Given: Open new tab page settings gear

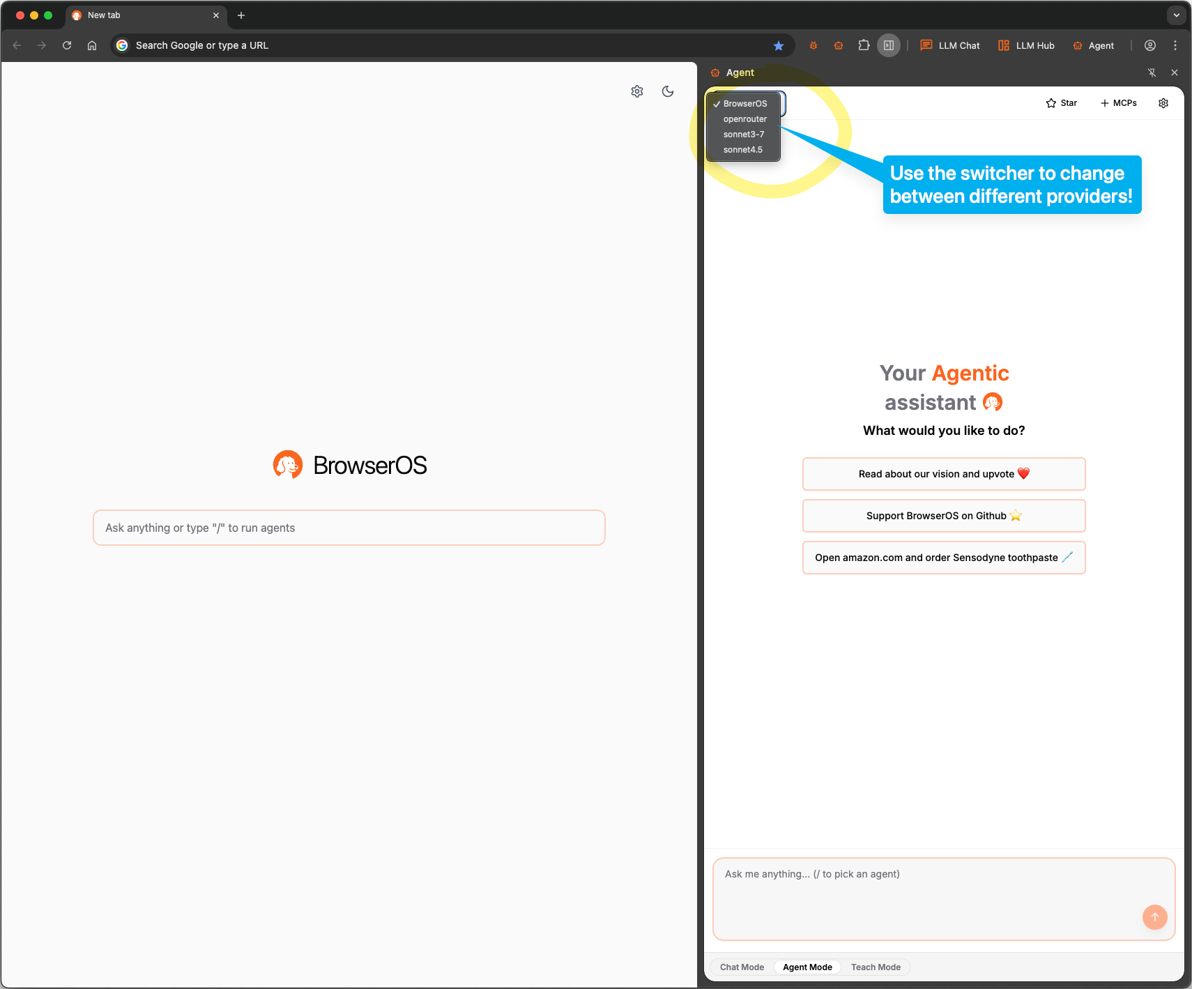Looking at the screenshot, I should click(x=637, y=91).
